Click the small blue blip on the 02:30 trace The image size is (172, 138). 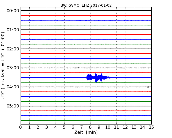[x=106, y=58]
